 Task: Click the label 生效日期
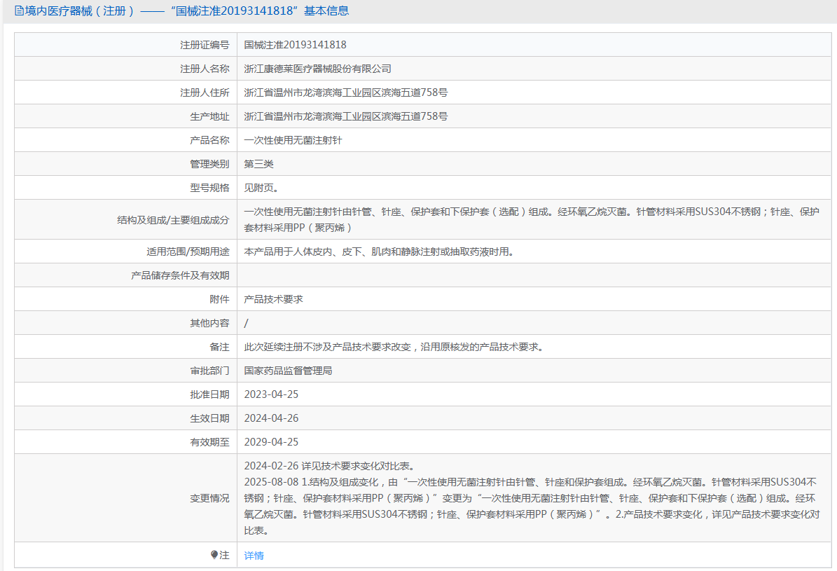pyautogui.click(x=209, y=418)
